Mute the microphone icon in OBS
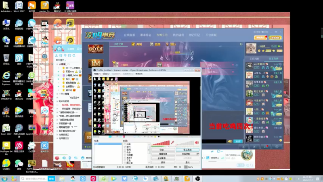The width and height of the screenshot is (323, 182). tap(172, 142)
